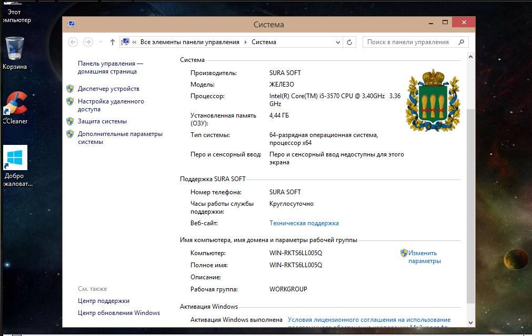This screenshot has width=532, height=336.
Task: Go up one level with up arrow
Action: pos(113,42)
